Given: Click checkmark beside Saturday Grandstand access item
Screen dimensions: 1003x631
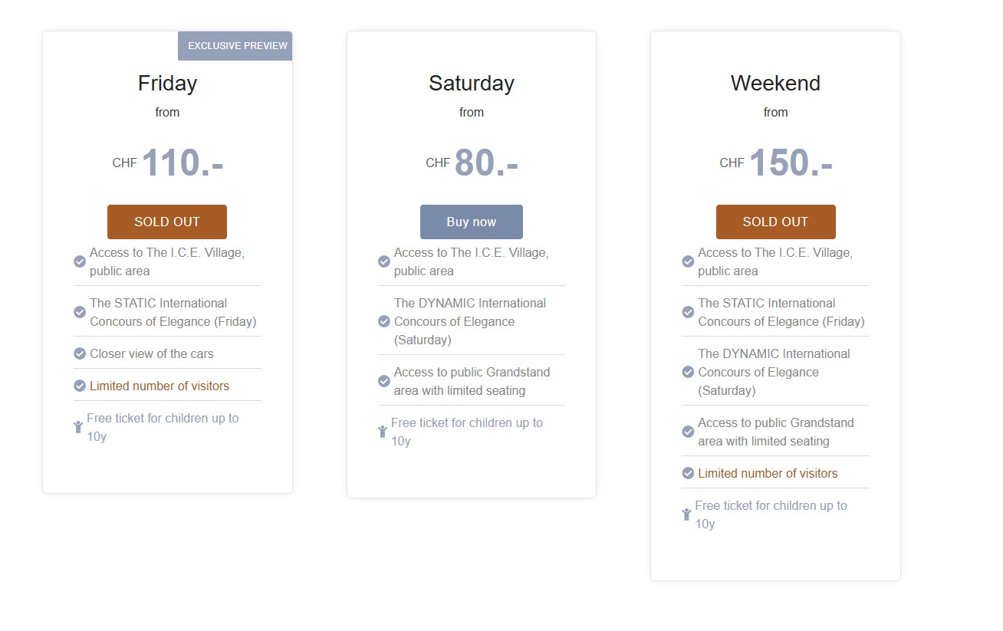Looking at the screenshot, I should pos(384,381).
